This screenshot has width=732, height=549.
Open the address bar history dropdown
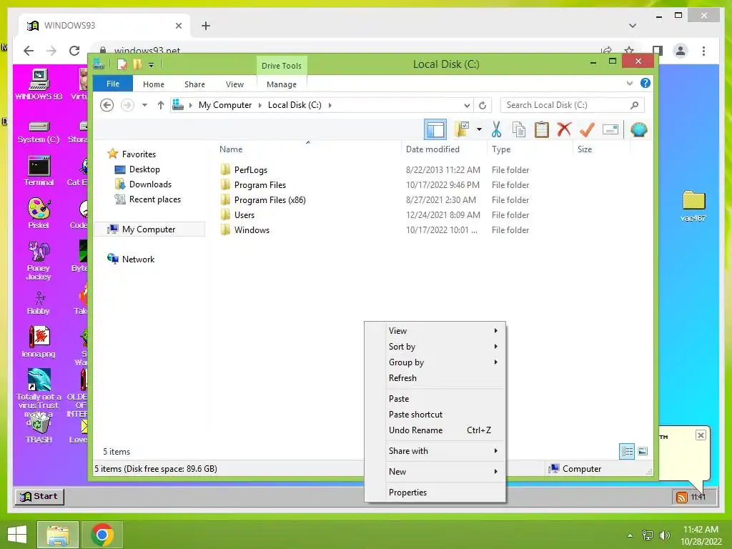(x=467, y=105)
